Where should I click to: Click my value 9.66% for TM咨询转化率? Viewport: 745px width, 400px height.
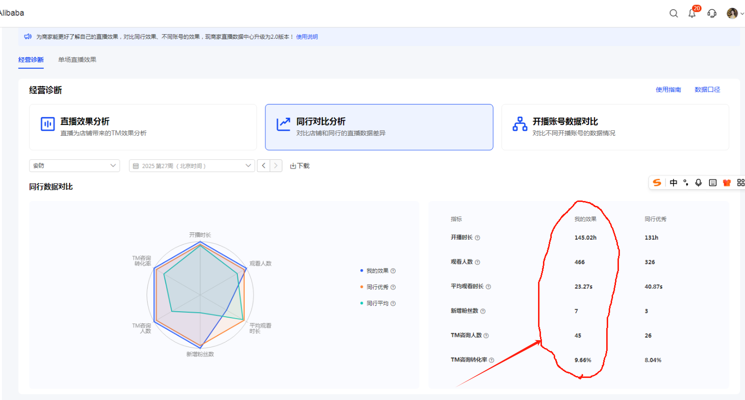pyautogui.click(x=583, y=360)
